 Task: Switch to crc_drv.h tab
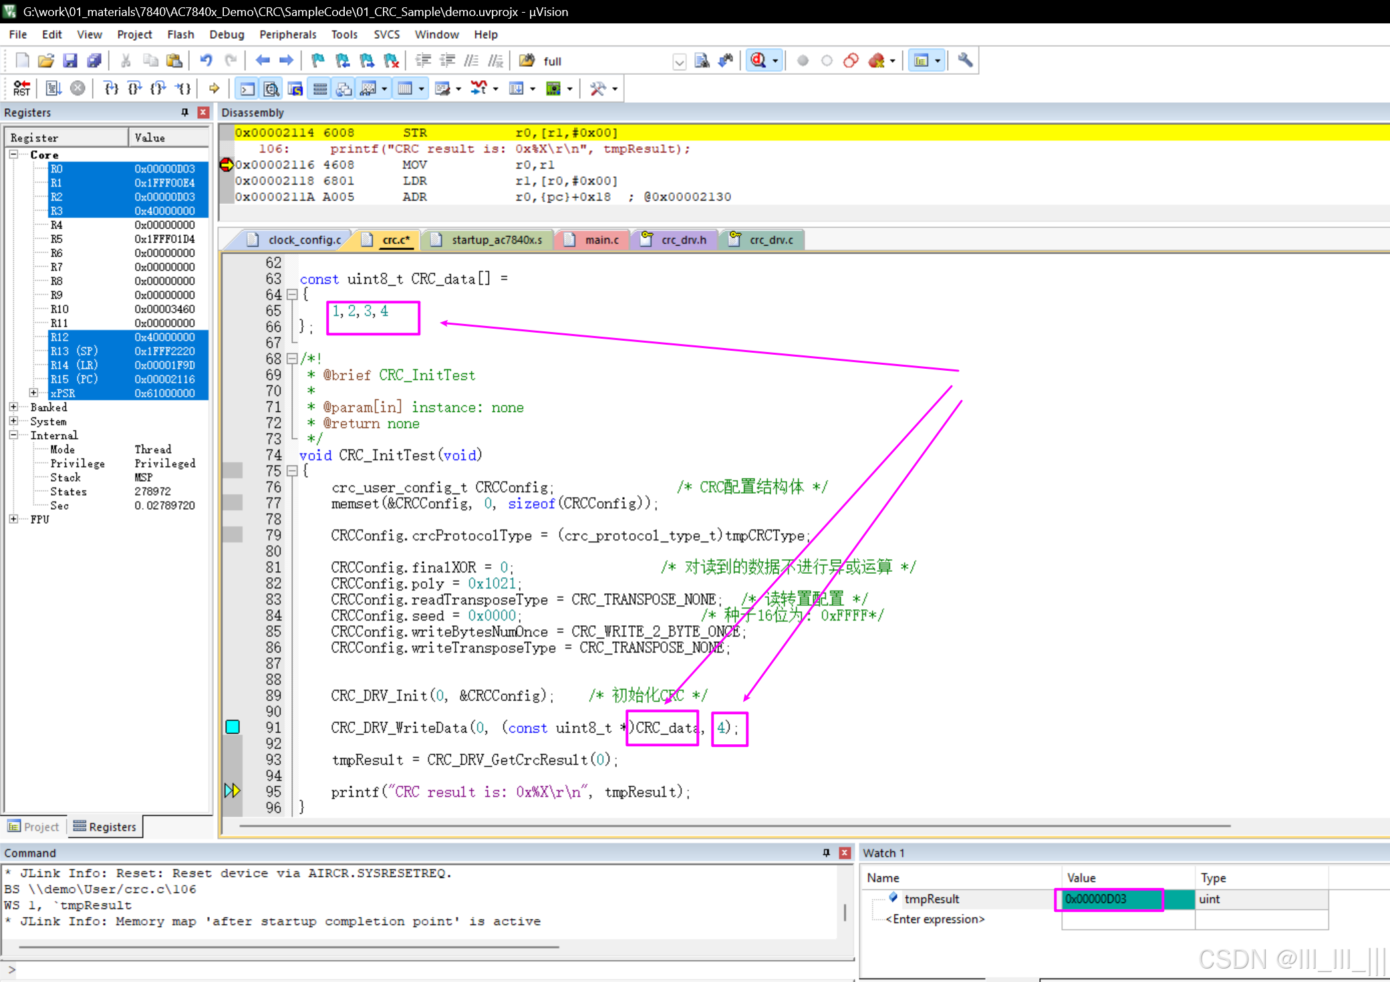tap(674, 240)
